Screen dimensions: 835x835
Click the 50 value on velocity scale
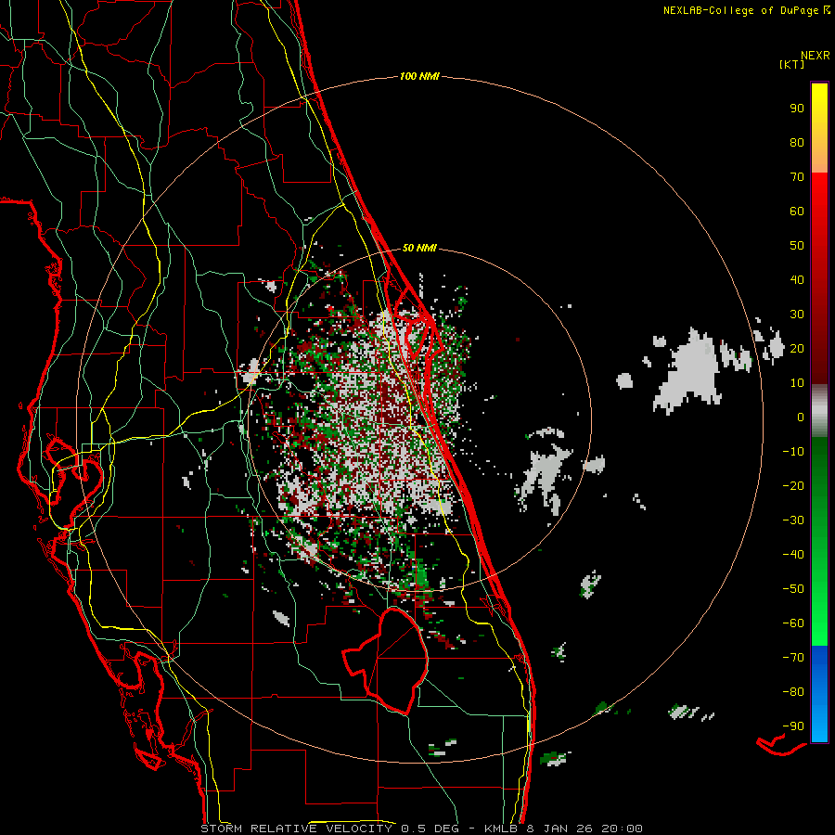point(797,246)
